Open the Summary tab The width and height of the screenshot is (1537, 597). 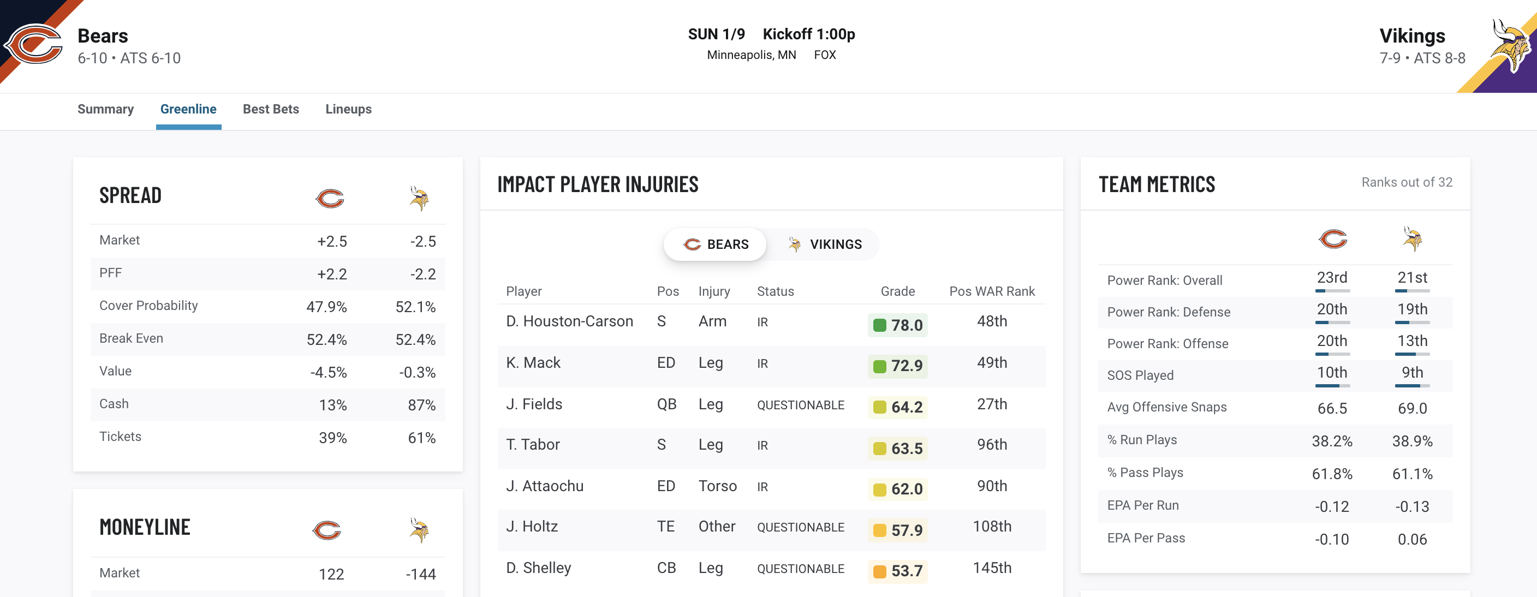105,109
